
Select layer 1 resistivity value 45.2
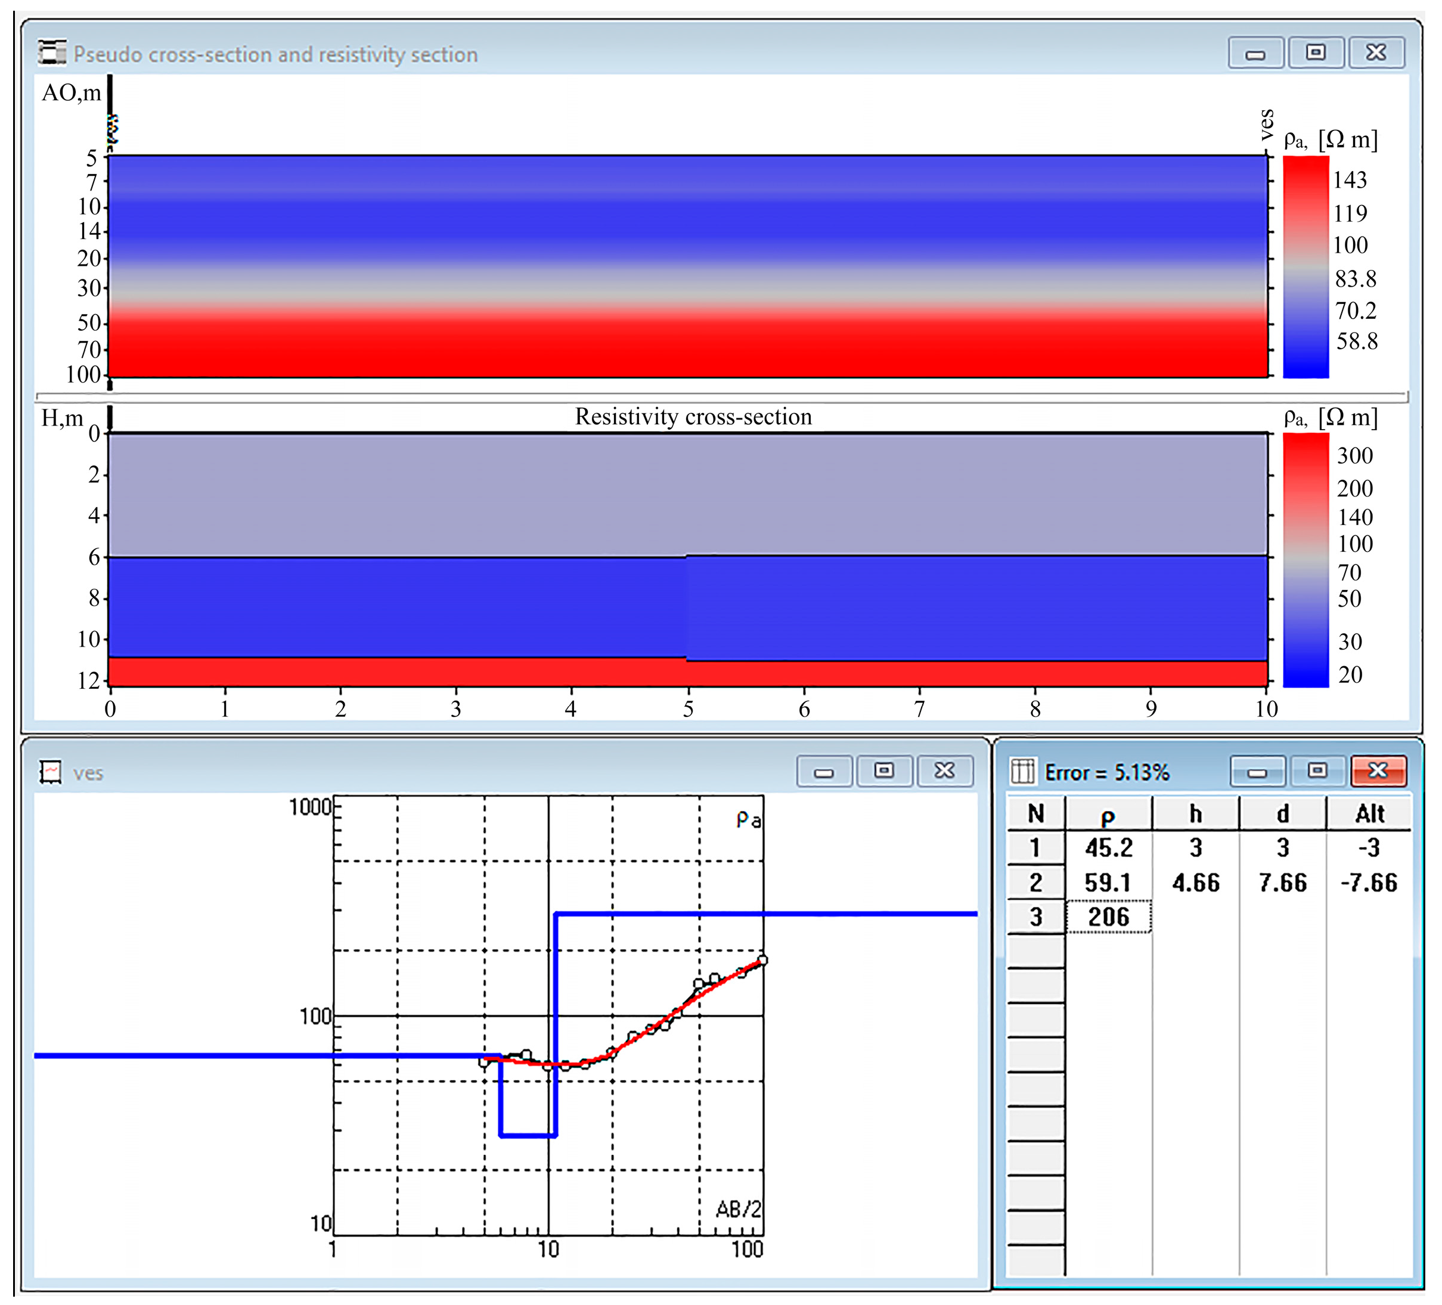tap(1108, 848)
